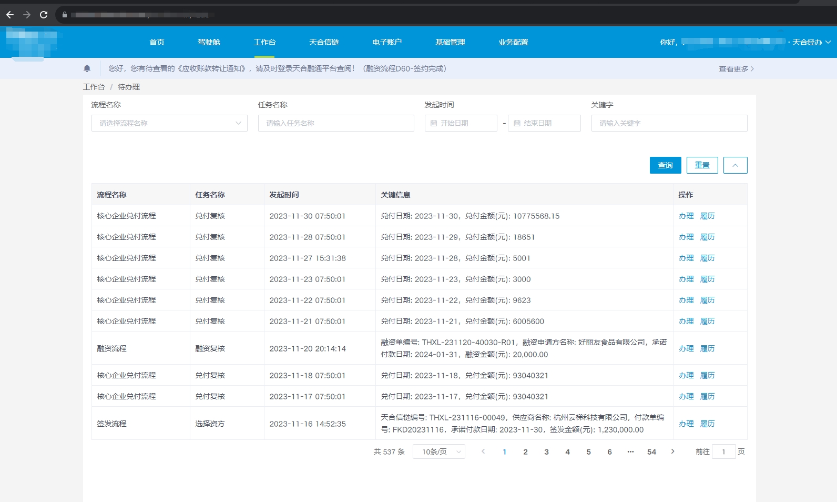This screenshot has height=502, width=837.
Task: Click the notification bell icon
Action: click(x=87, y=68)
